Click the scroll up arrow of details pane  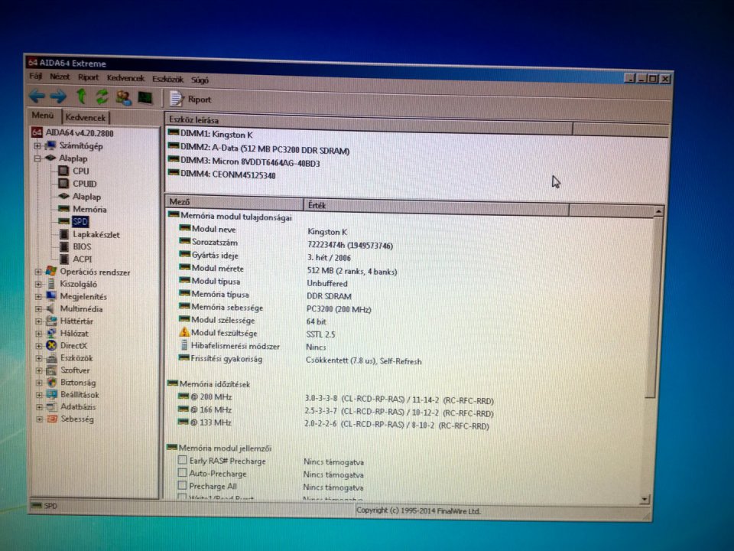pyautogui.click(x=658, y=211)
